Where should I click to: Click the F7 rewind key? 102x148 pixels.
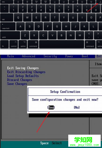73,2
